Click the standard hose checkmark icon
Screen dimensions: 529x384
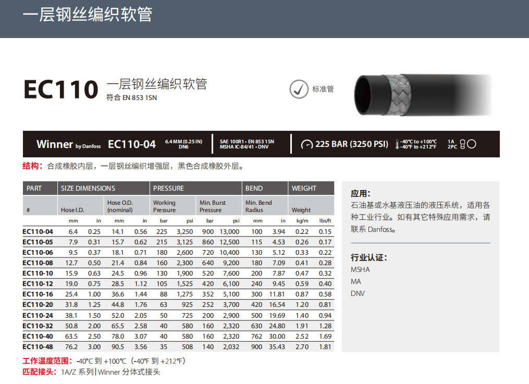[299, 89]
